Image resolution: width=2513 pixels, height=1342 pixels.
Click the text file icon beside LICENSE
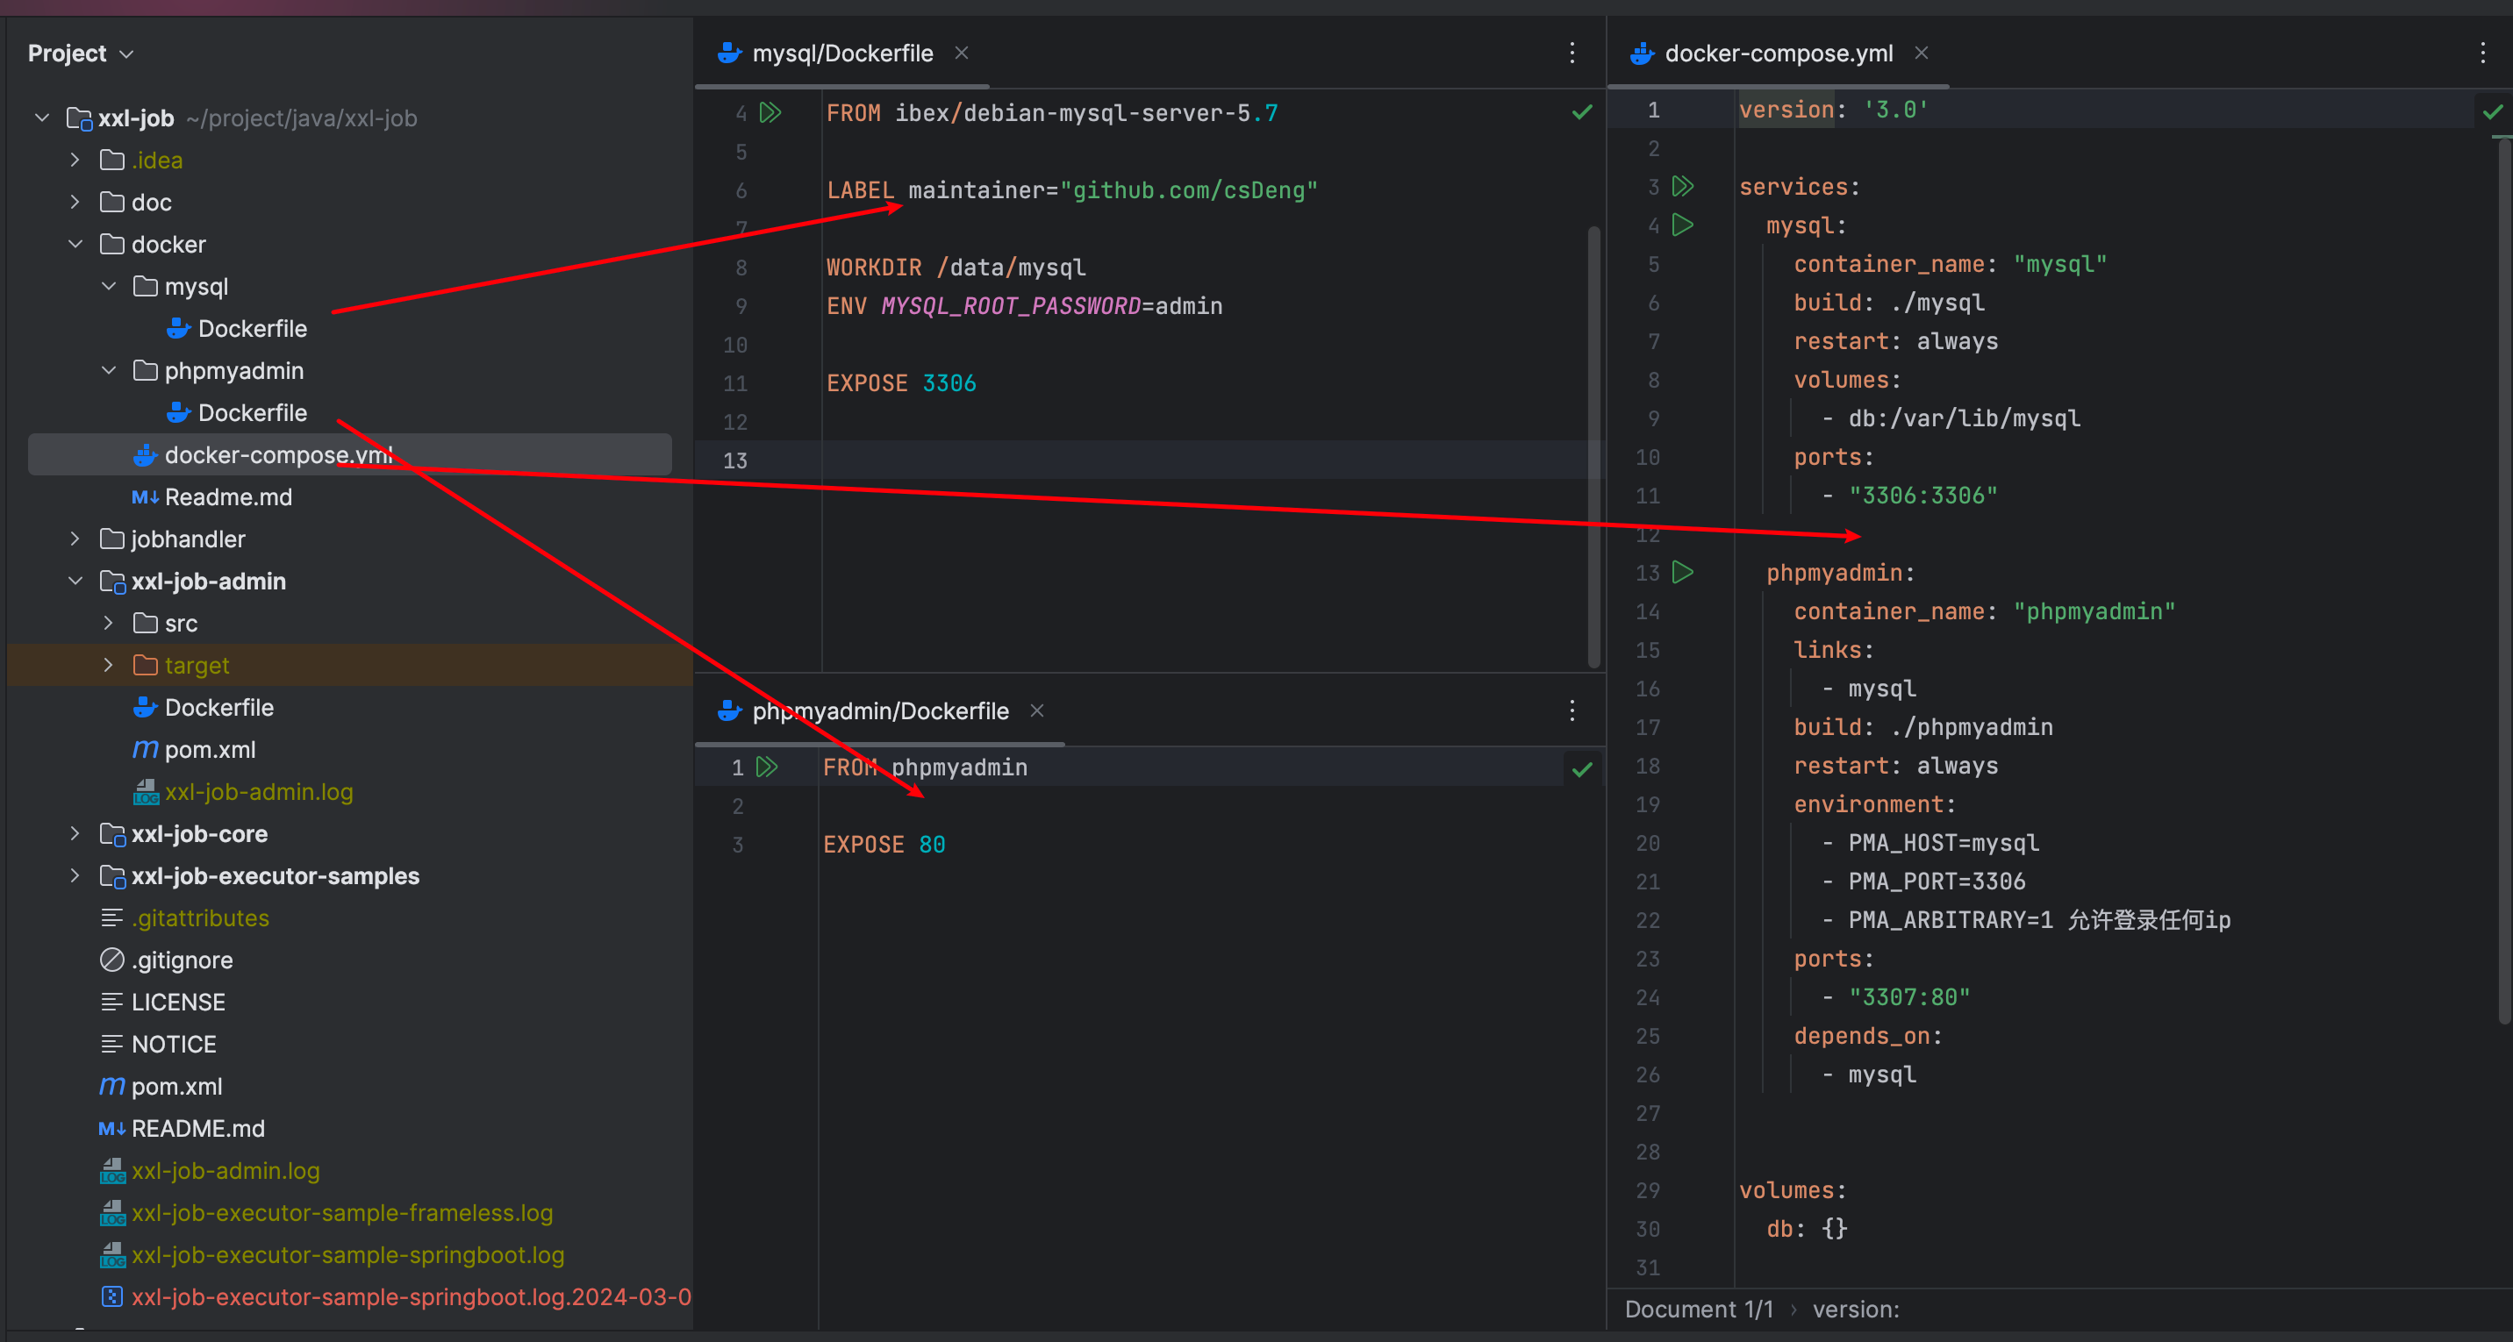(x=112, y=1002)
